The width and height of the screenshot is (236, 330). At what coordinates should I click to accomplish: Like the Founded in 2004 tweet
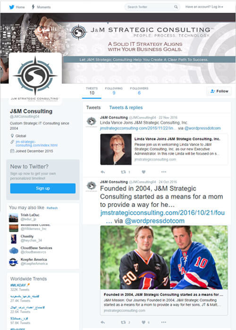[143, 322]
